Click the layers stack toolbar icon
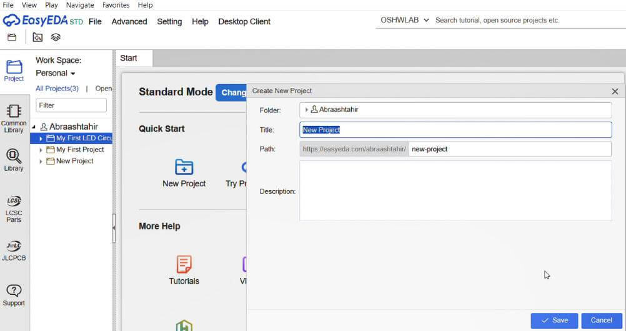 pyautogui.click(x=56, y=37)
